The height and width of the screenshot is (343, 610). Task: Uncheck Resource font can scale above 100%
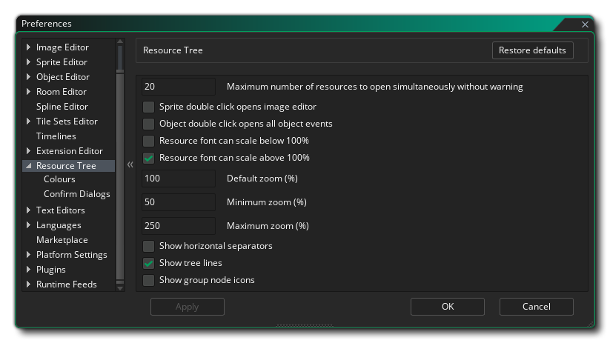point(149,158)
